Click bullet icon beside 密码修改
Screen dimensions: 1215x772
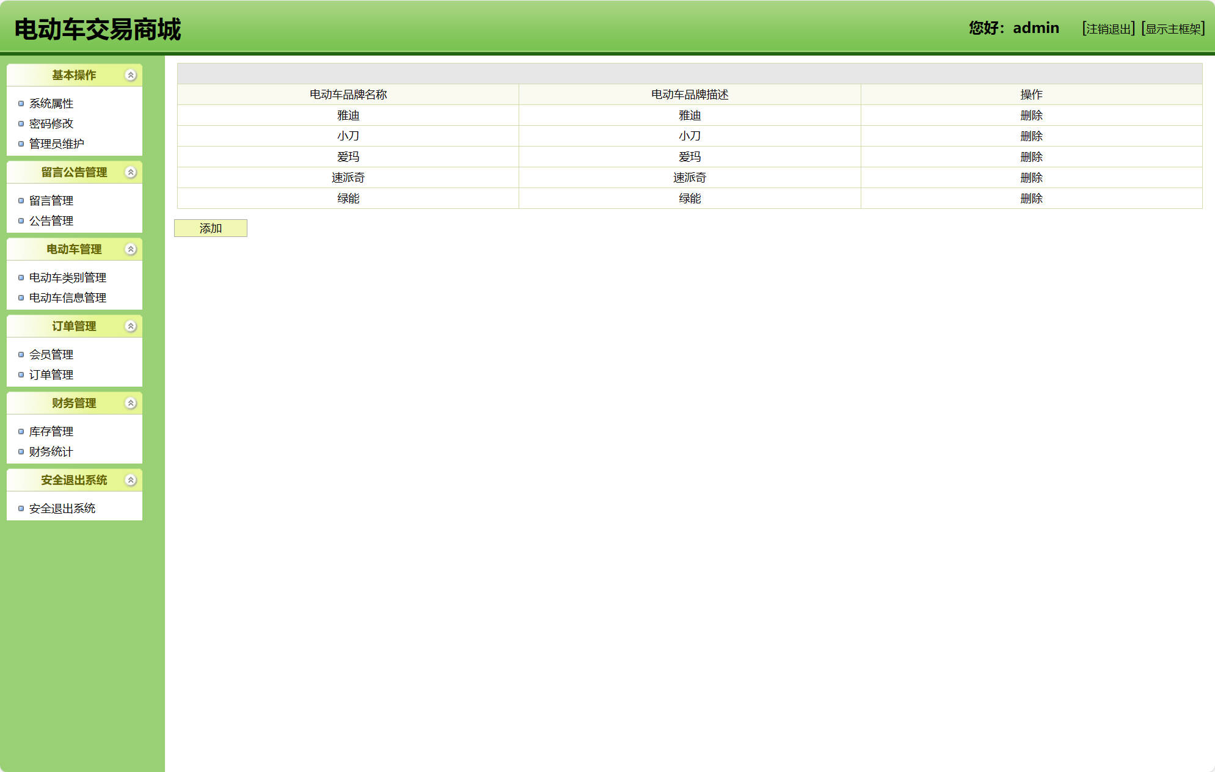21,124
